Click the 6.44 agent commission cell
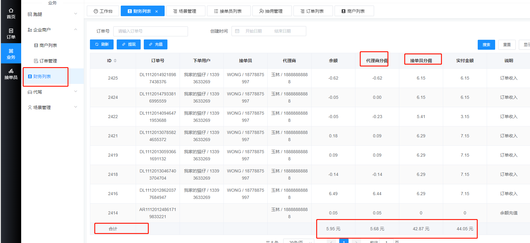This screenshot has width=530, height=243. [x=377, y=194]
